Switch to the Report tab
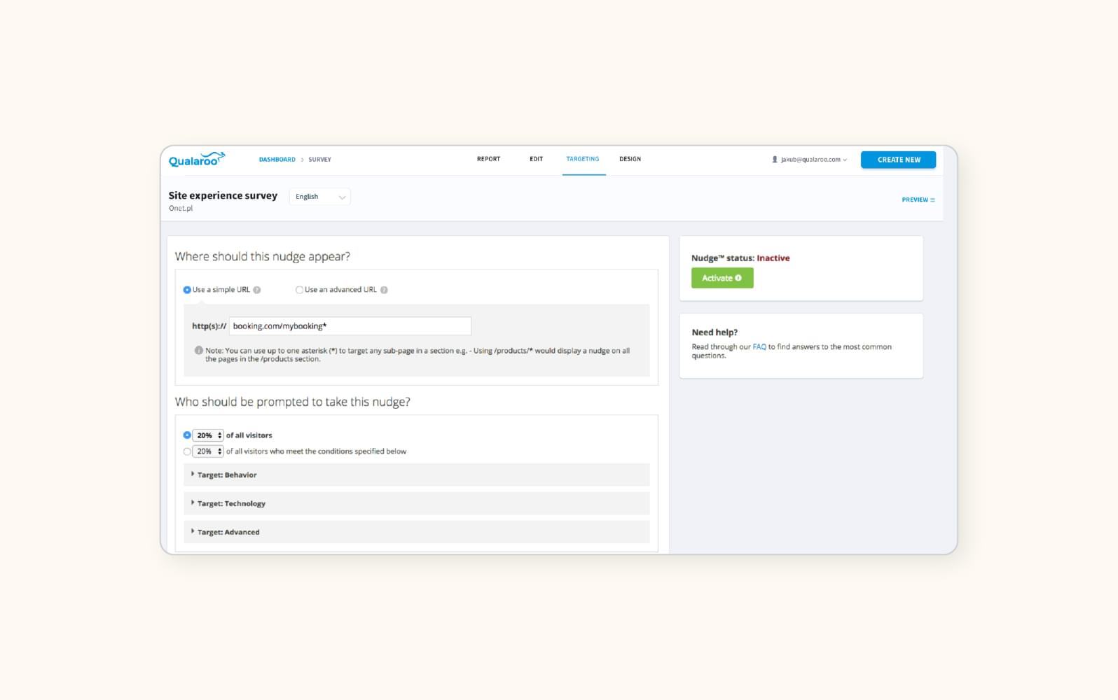The height and width of the screenshot is (700, 1118). pyautogui.click(x=488, y=159)
